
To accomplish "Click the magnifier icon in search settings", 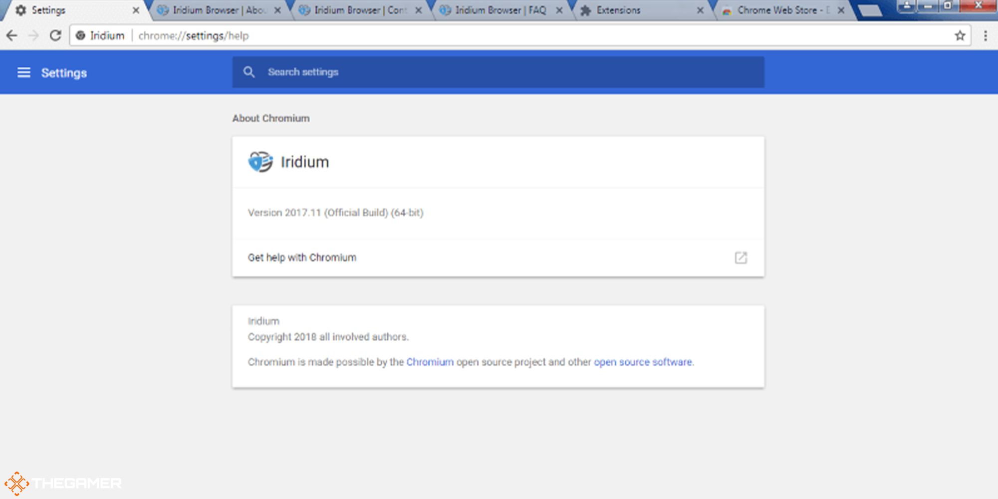I will 249,72.
